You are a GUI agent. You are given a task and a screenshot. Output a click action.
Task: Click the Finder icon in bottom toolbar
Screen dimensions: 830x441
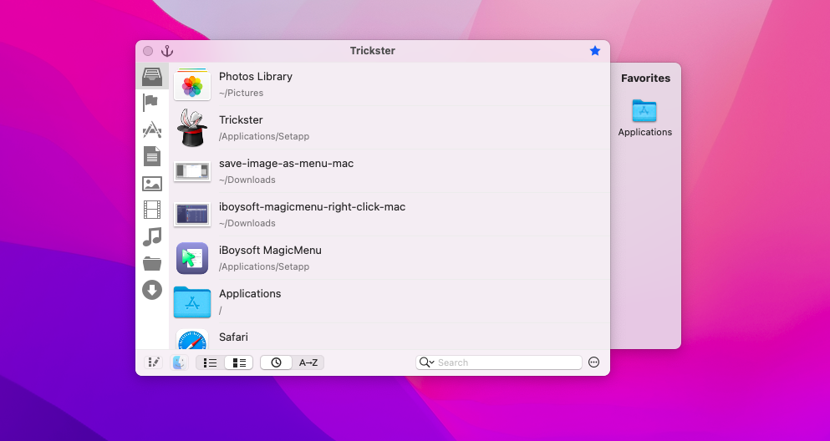click(180, 362)
